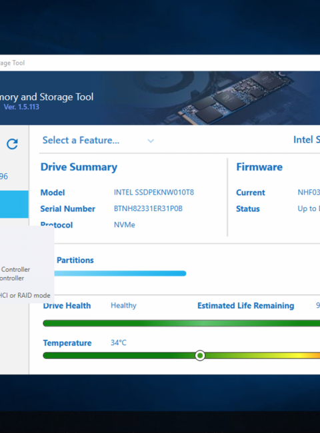Click the Healthy status value
This screenshot has height=433, width=320.
pos(123,305)
